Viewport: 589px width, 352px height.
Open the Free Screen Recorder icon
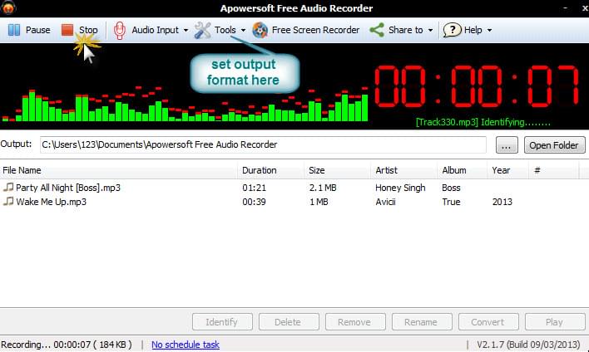pyautogui.click(x=260, y=30)
